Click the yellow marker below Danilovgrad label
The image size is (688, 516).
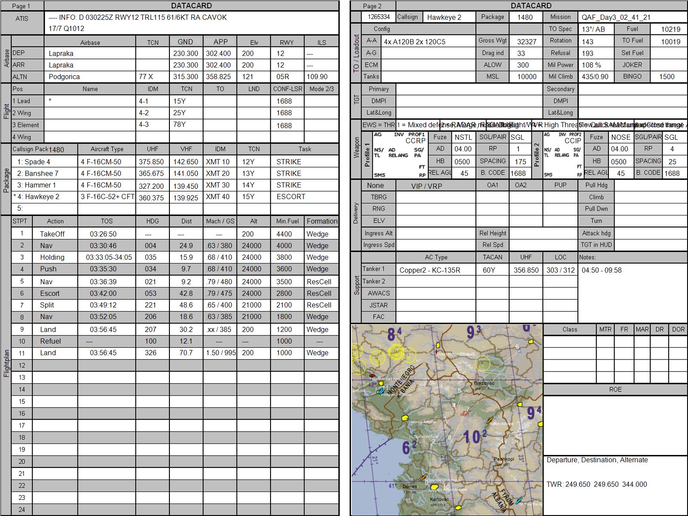[x=381, y=383]
